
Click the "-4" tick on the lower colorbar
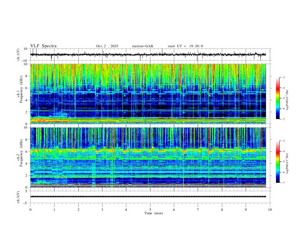(283, 151)
